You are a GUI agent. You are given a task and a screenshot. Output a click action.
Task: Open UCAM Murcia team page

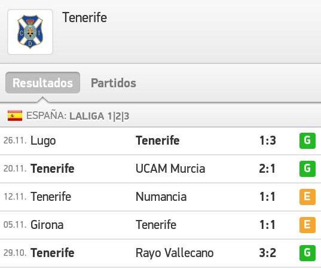point(170,169)
